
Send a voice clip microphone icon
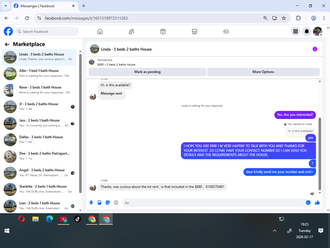pyautogui.click(x=91, y=202)
